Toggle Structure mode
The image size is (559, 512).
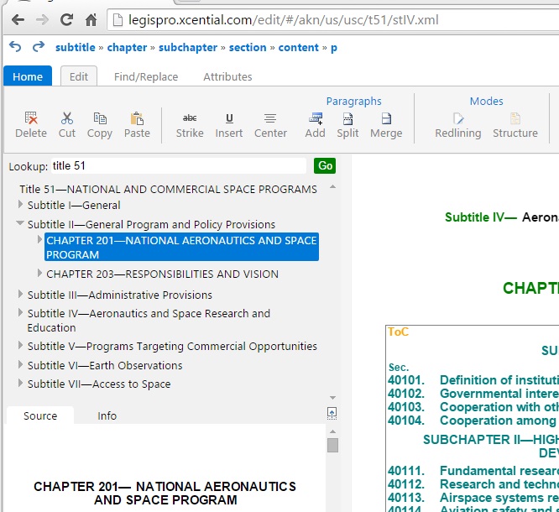pos(515,119)
